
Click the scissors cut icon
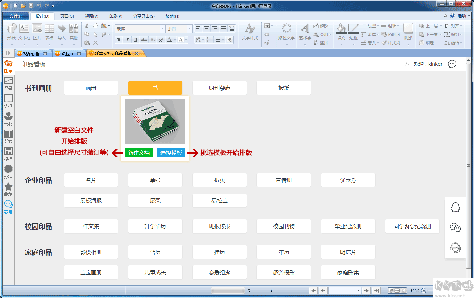pos(87,26)
